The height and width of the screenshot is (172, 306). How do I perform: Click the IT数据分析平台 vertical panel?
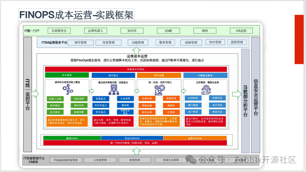click(245, 101)
